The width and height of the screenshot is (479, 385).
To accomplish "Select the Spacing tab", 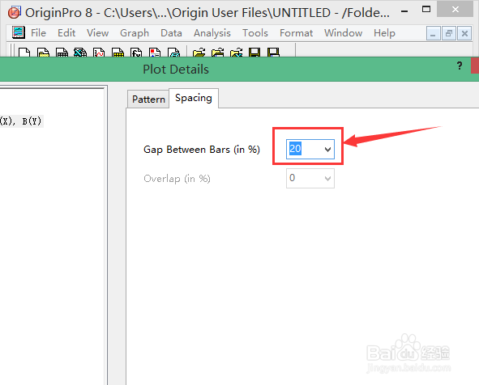I will [x=194, y=98].
